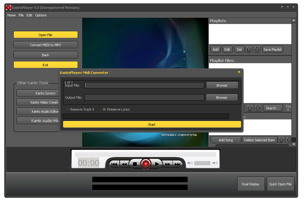
Task: Click the yellow Exit button
Action: point(45,65)
